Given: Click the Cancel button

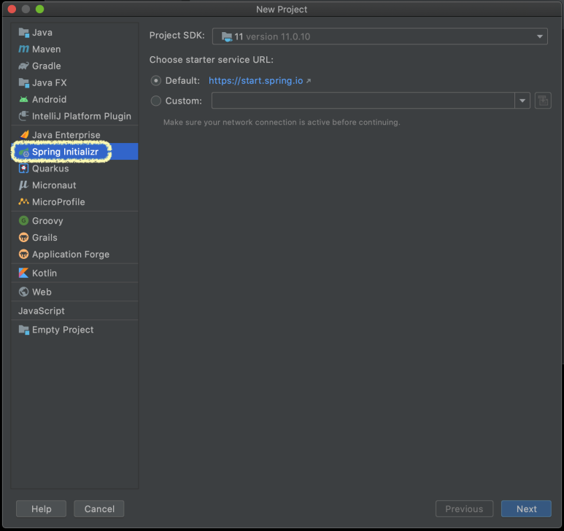Looking at the screenshot, I should (99, 508).
